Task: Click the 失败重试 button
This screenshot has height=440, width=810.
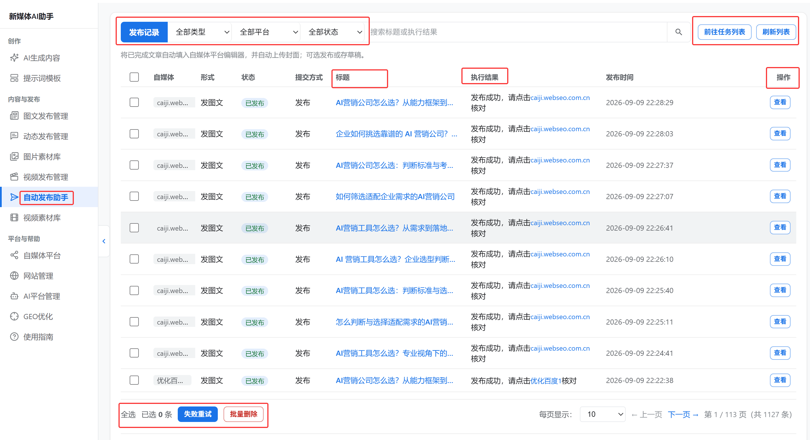Action: pyautogui.click(x=197, y=414)
